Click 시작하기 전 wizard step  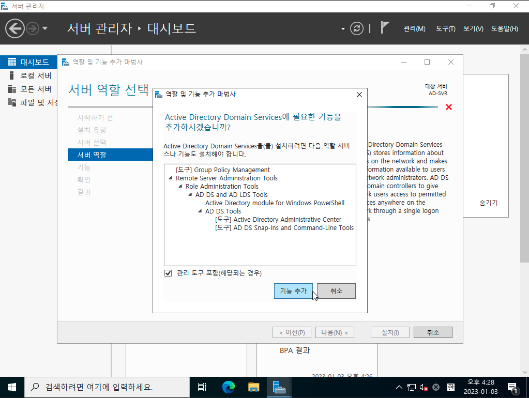click(95, 117)
